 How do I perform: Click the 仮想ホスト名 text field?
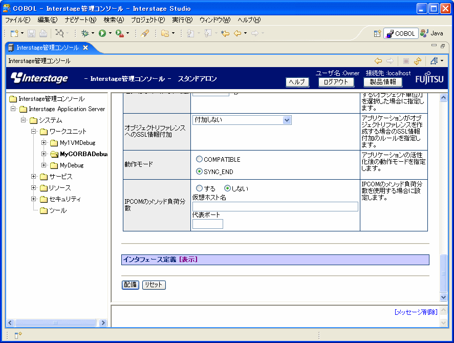tap(275, 206)
